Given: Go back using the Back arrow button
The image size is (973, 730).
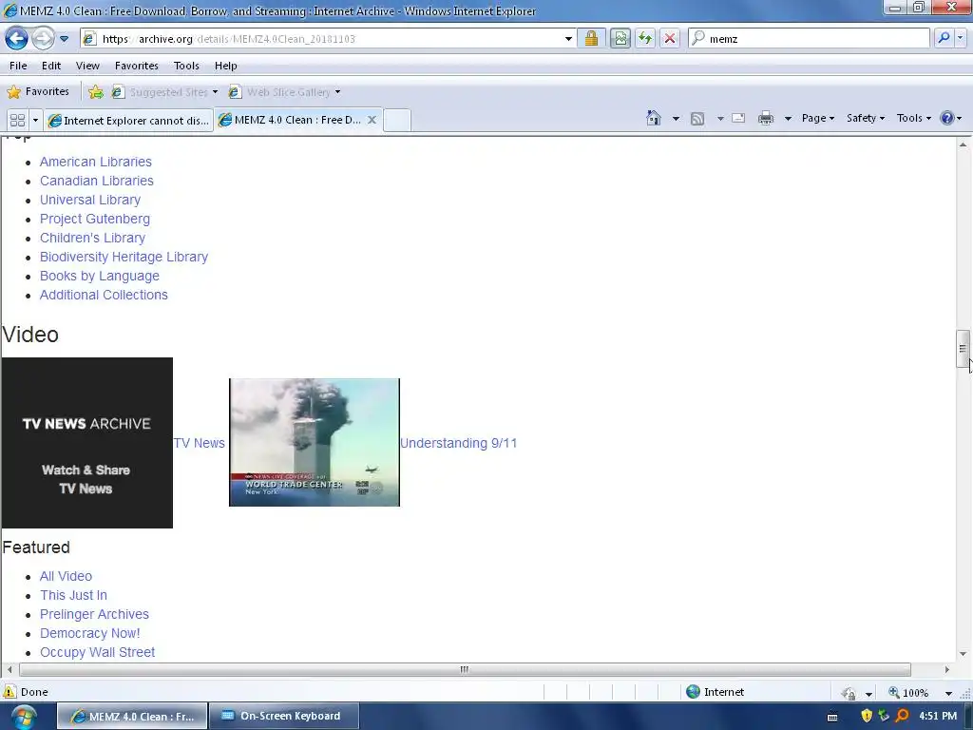Looking at the screenshot, I should pos(17,38).
